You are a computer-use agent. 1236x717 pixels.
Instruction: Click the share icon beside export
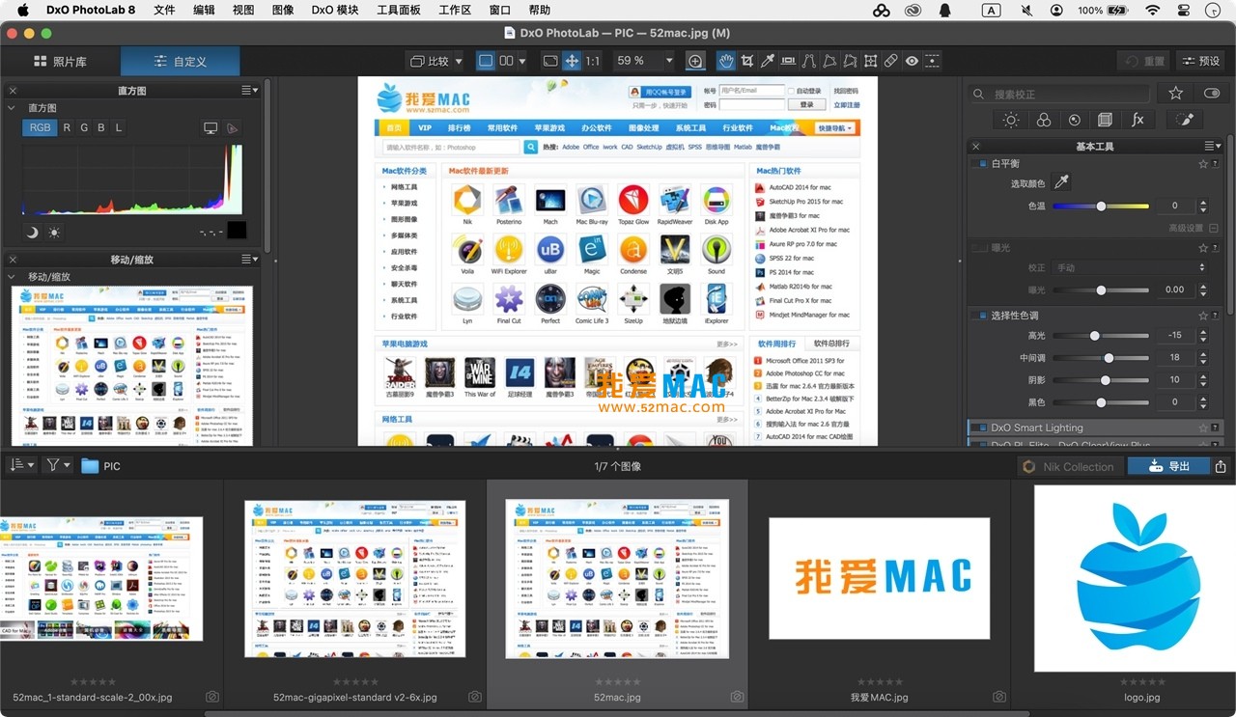pyautogui.click(x=1221, y=466)
